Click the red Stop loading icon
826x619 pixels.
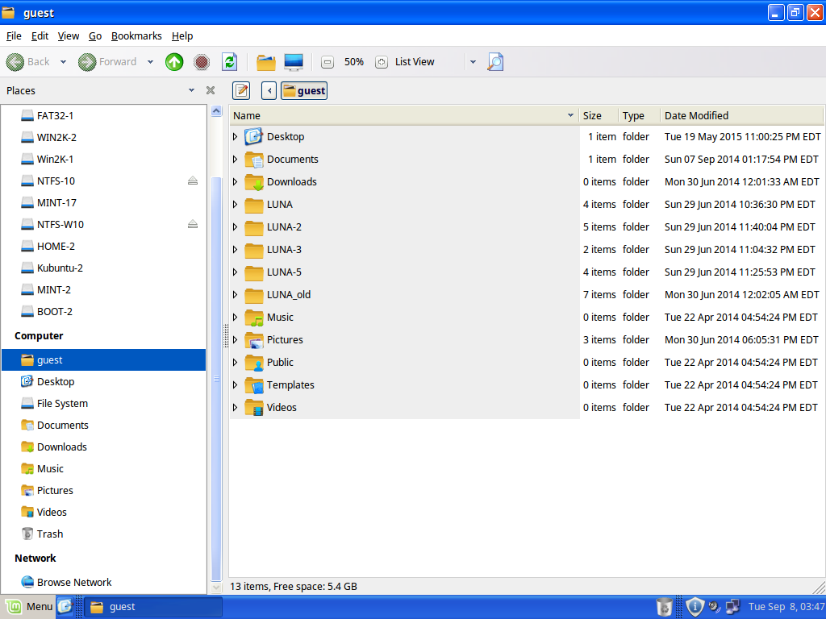pos(202,62)
